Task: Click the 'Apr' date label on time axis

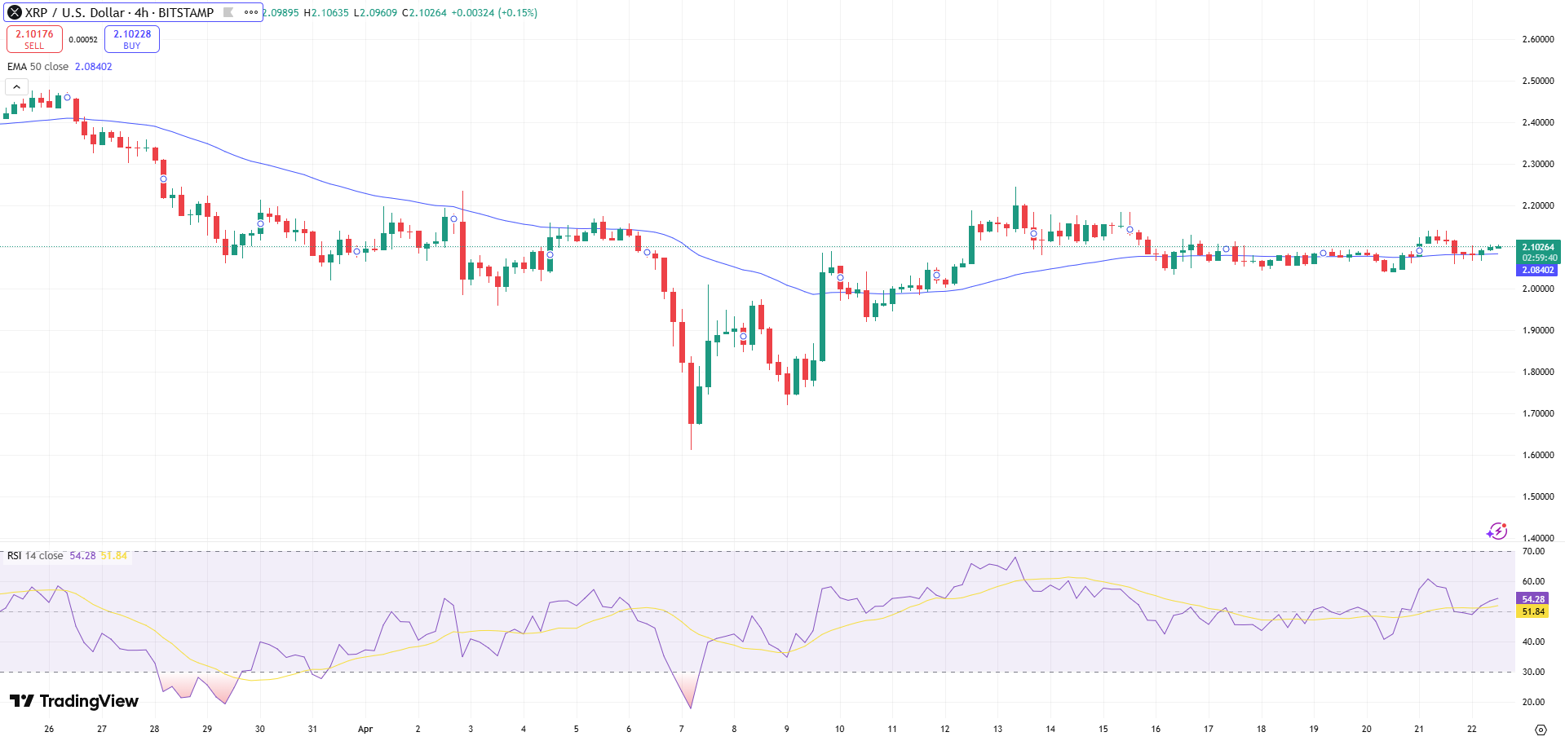Action: tap(365, 729)
